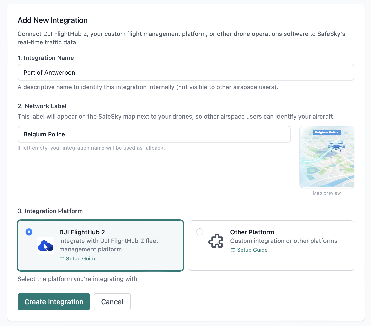Click the "Other Platform" card title

[252, 232]
